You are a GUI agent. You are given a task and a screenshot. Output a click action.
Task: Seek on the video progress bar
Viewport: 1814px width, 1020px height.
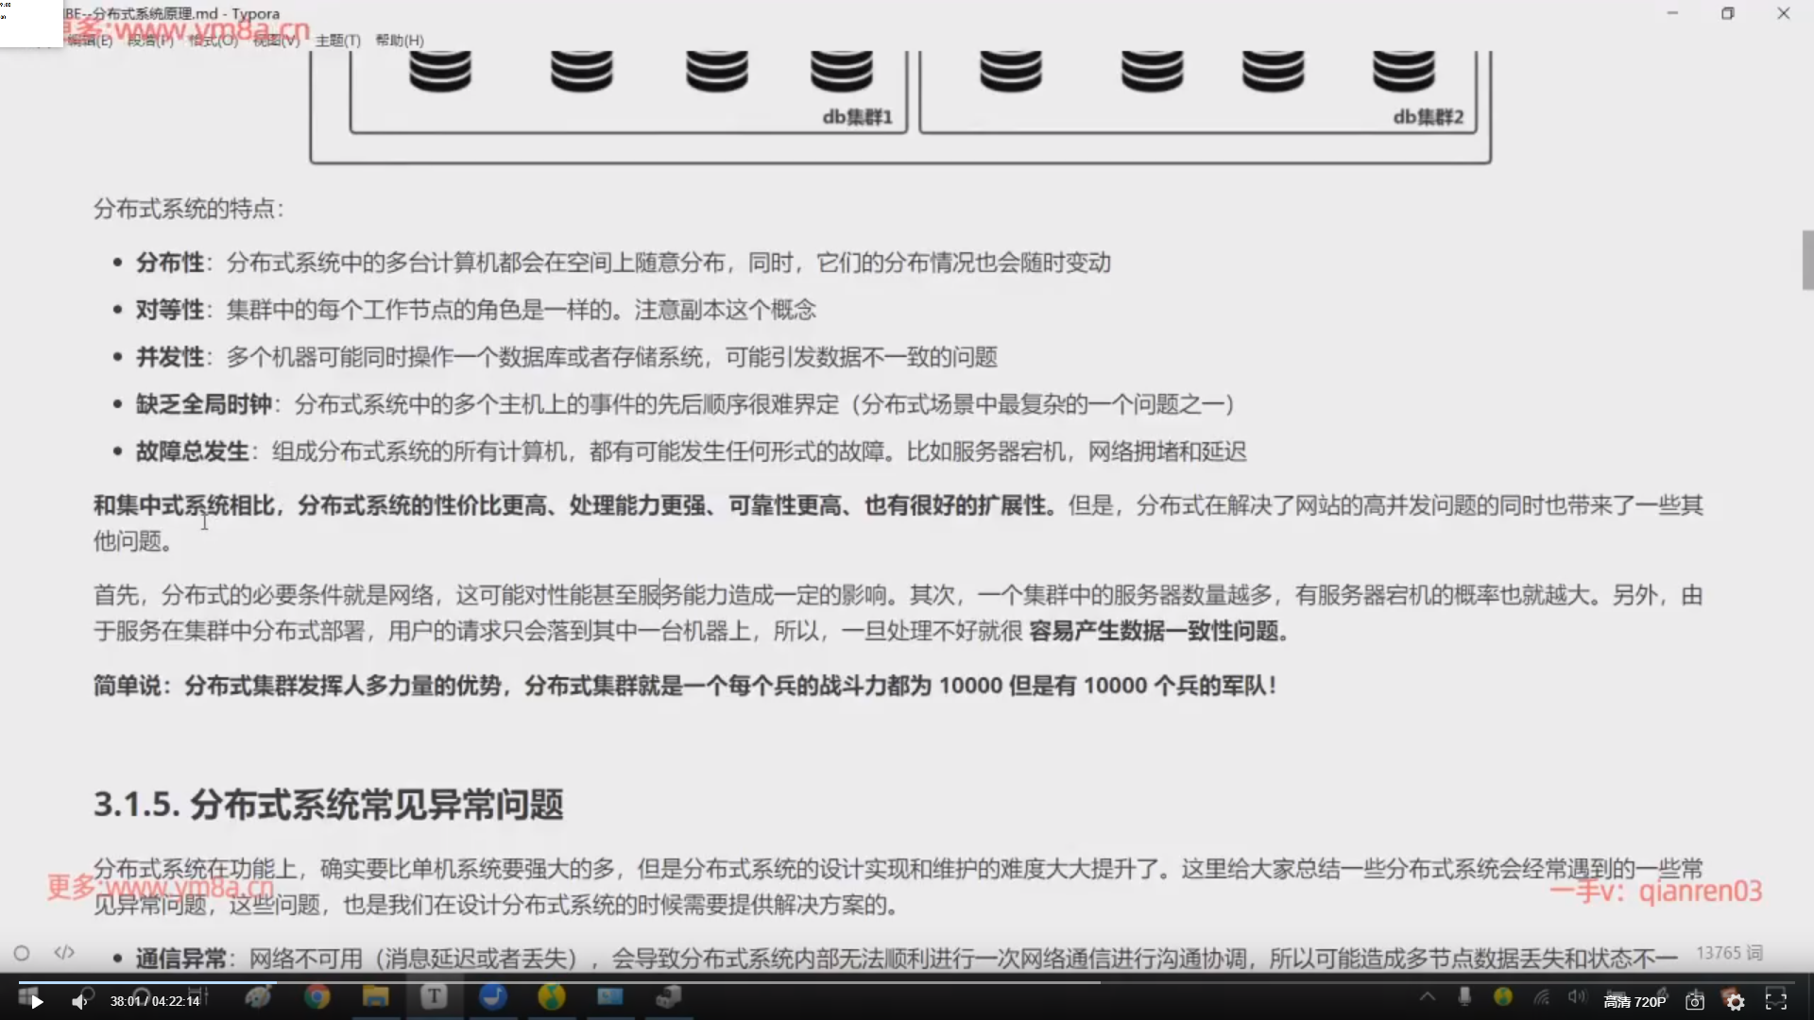click(x=661, y=982)
